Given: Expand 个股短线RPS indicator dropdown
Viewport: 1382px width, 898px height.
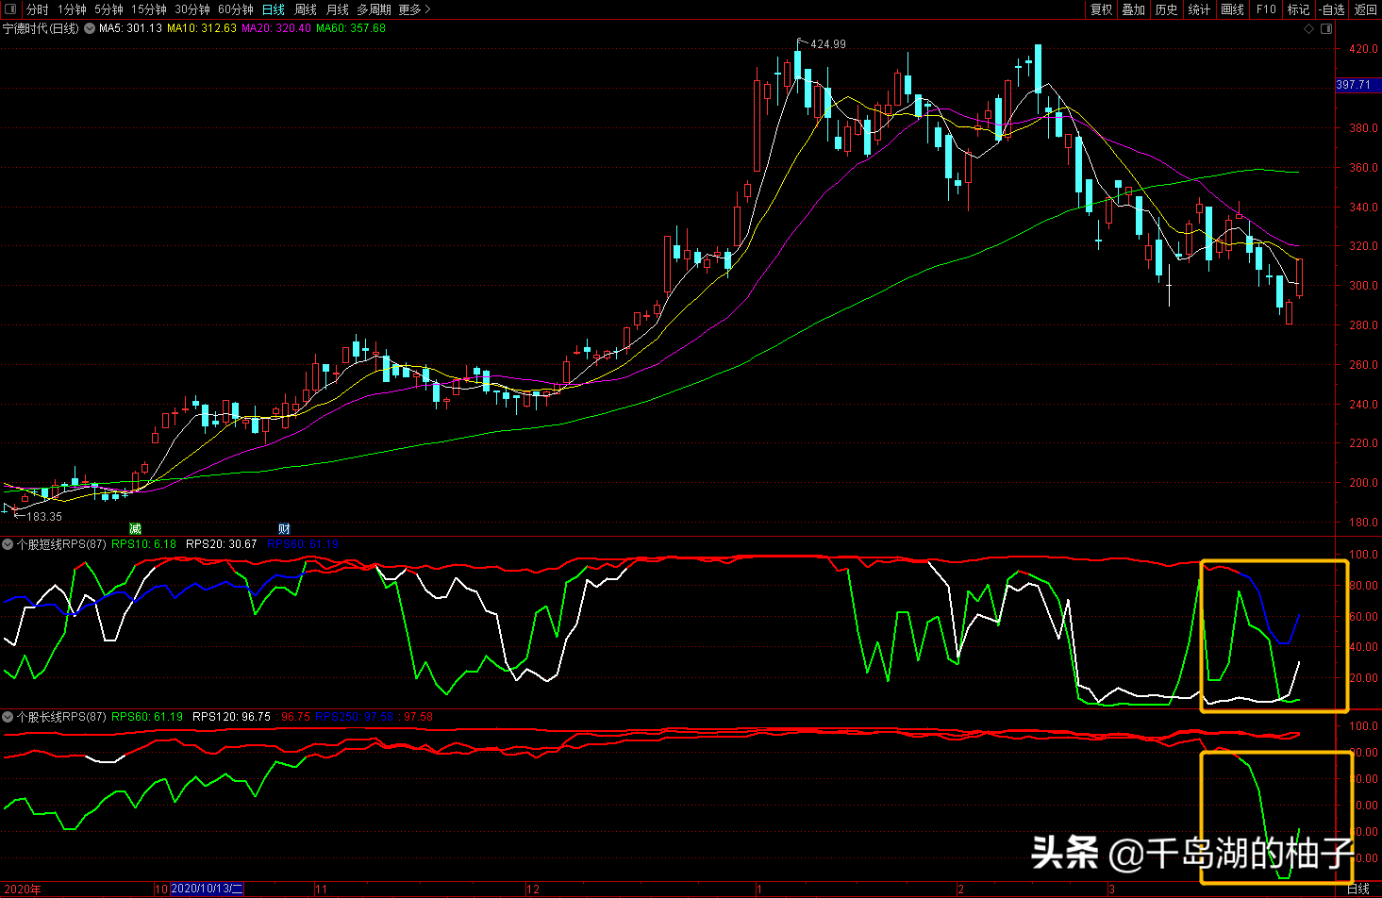Looking at the screenshot, I should 8,544.
